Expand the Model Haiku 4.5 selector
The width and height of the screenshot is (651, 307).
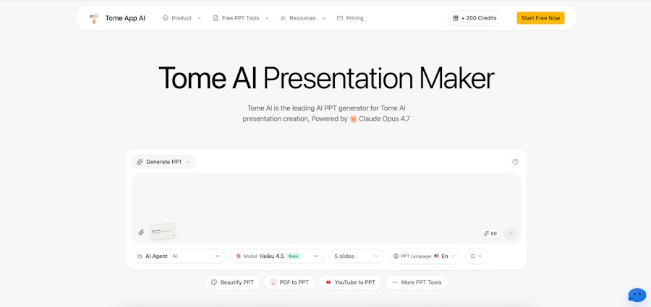pyautogui.click(x=277, y=256)
